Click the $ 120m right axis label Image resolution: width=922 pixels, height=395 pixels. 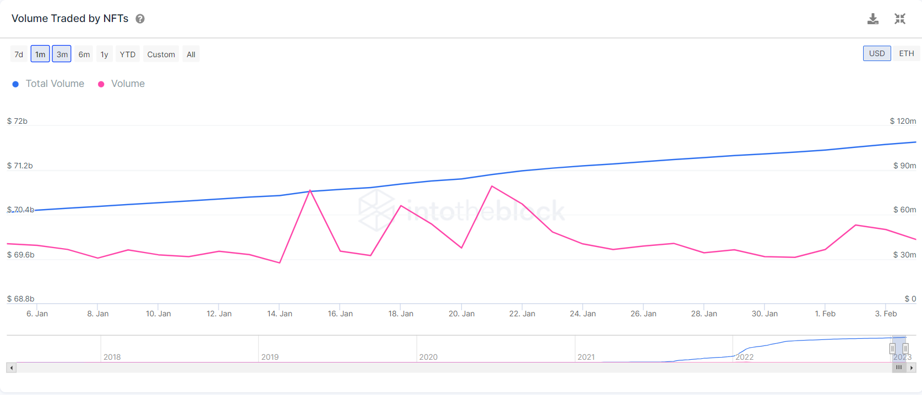pyautogui.click(x=903, y=121)
